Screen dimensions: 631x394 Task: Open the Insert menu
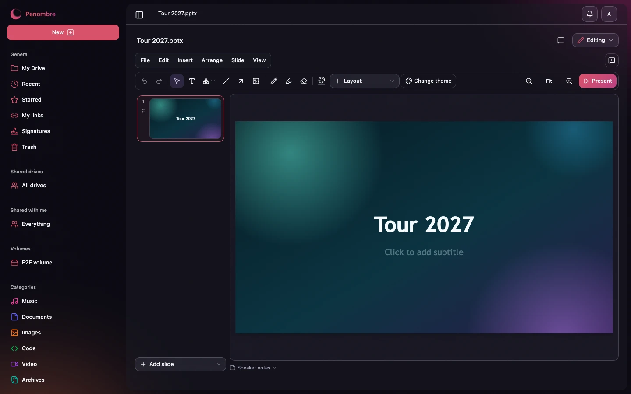pos(185,60)
